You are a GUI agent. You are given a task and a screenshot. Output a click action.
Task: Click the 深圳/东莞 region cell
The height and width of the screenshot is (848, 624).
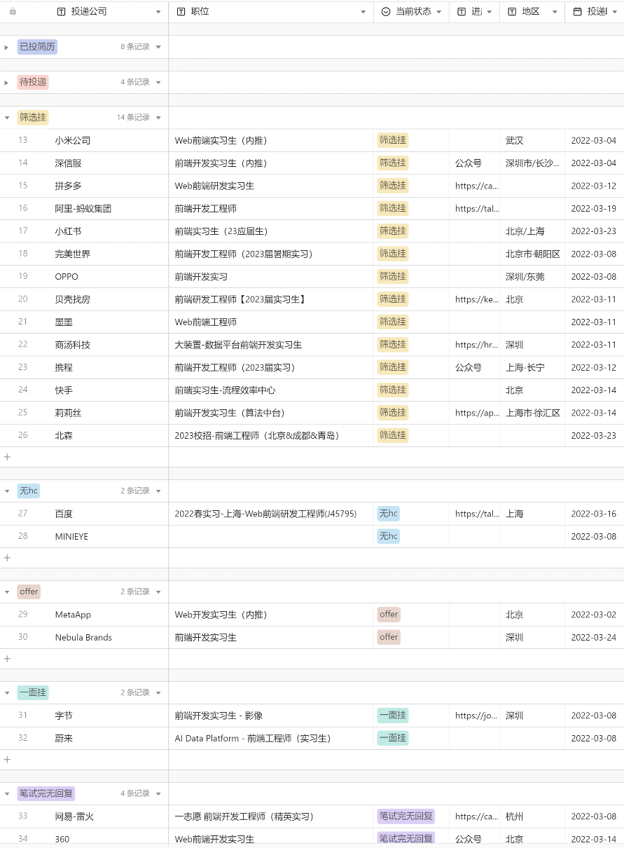[x=532, y=276]
